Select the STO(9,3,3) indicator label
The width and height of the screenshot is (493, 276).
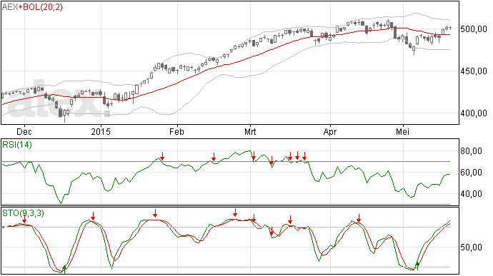[x=24, y=213]
